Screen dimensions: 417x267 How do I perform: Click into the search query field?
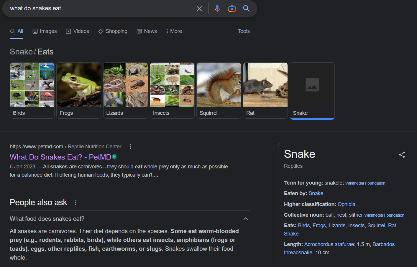coord(100,9)
